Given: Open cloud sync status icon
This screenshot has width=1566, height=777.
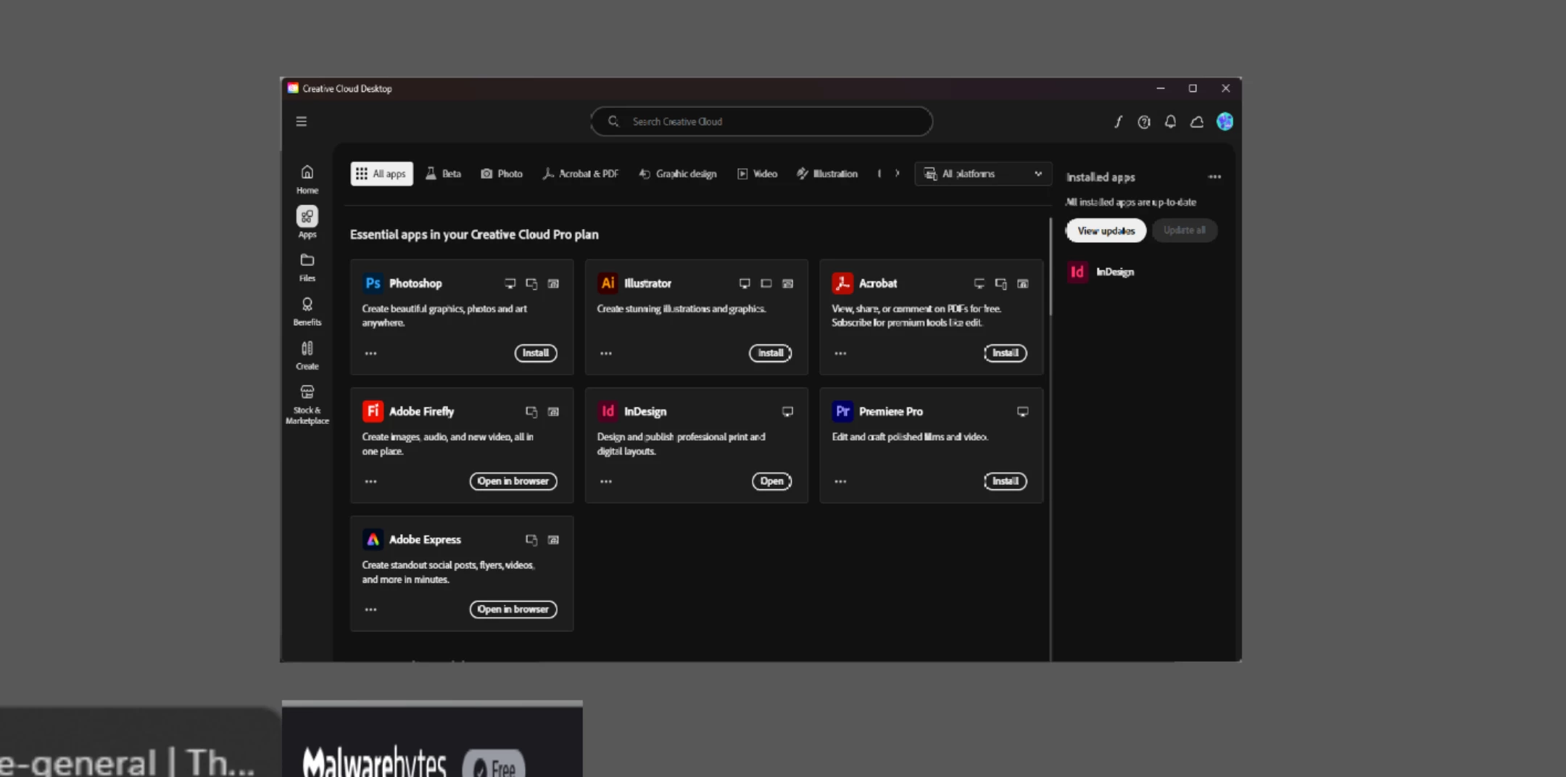Looking at the screenshot, I should [x=1197, y=122].
